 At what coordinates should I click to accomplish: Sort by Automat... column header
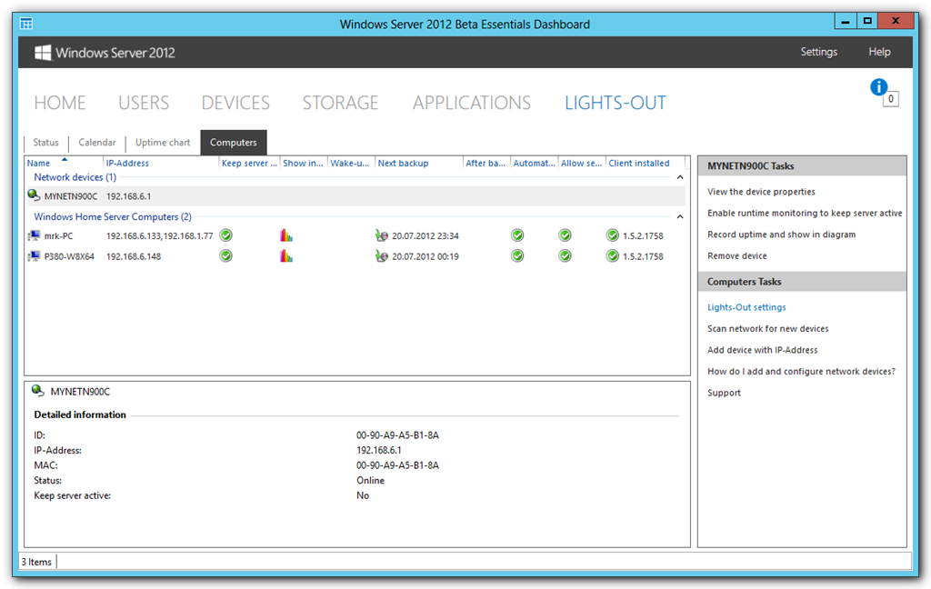click(x=534, y=164)
